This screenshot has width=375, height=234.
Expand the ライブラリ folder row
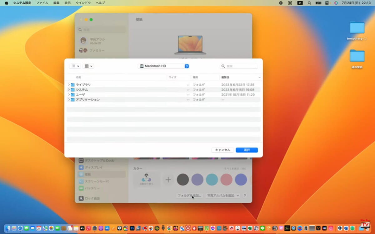pos(69,85)
